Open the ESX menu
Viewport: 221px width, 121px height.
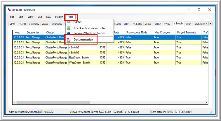point(48,17)
